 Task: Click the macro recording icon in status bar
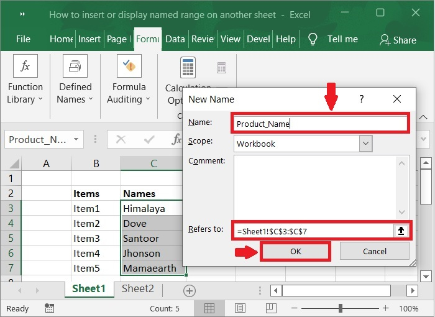49,308
